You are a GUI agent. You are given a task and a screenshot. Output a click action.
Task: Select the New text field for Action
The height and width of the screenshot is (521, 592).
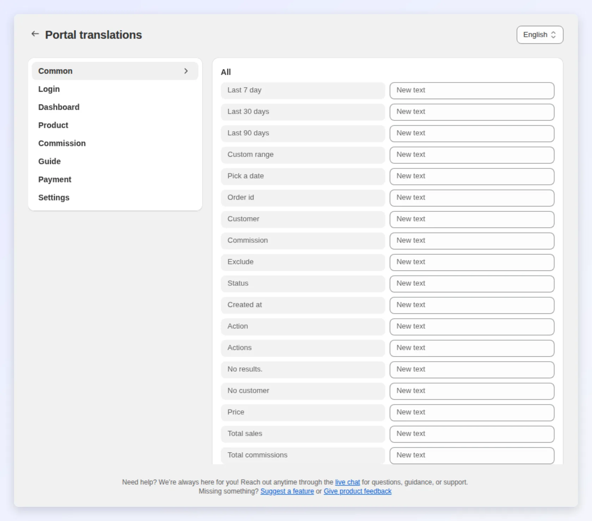[471, 327]
